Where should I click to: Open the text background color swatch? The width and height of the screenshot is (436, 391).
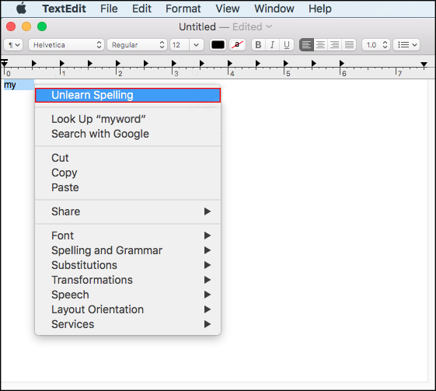[x=237, y=45]
